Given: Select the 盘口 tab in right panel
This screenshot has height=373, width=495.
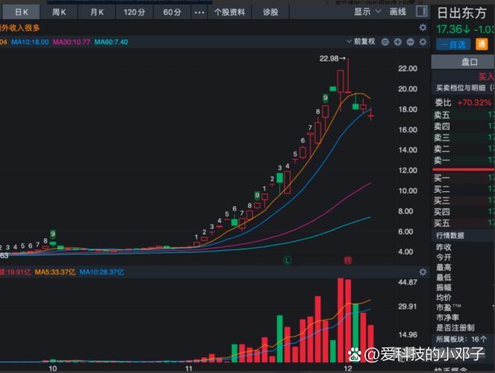Looking at the screenshot, I should (463, 62).
